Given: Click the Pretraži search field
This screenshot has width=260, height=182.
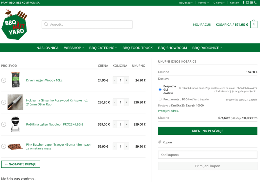Looking at the screenshot, I should click(87, 25).
